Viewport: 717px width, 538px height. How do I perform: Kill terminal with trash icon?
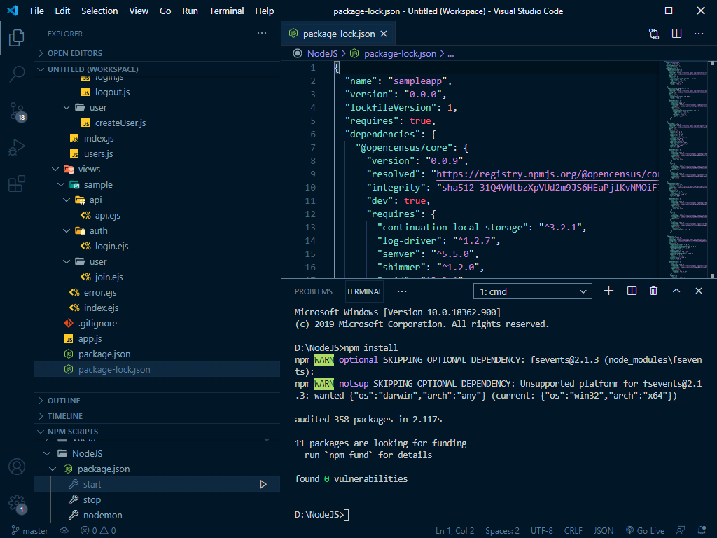click(653, 291)
